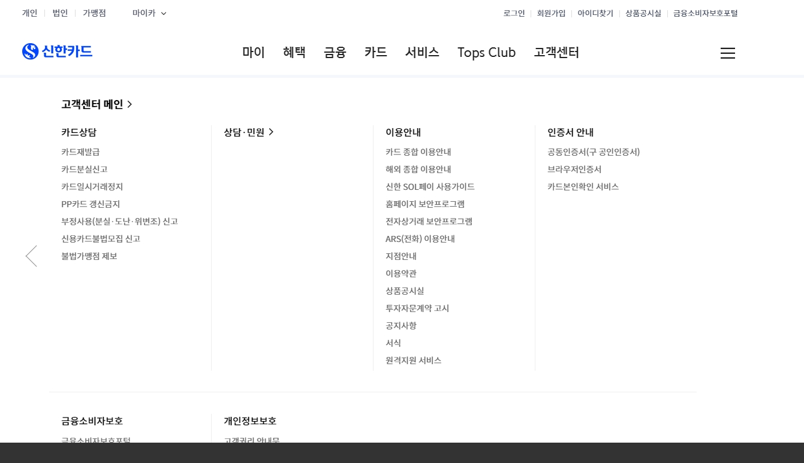This screenshot has width=804, height=463.
Task: Open 원격지원 서비스 link
Action: 414,361
